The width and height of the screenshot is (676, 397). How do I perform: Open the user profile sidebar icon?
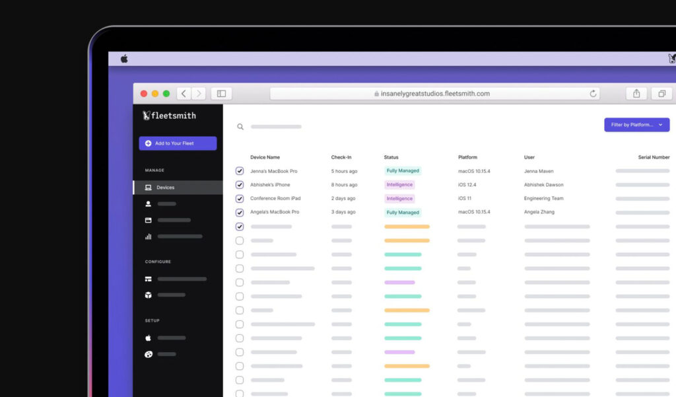tap(149, 204)
